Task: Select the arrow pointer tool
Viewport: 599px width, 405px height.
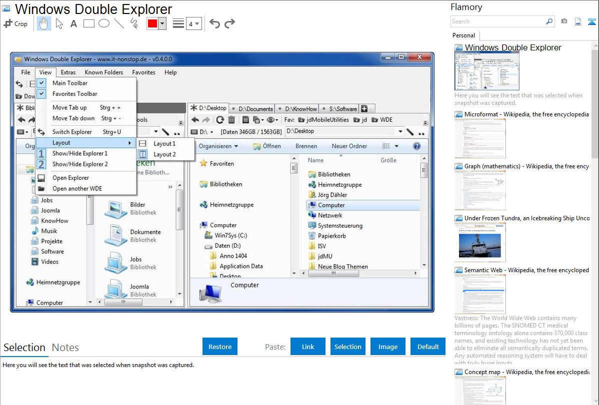Action: tap(59, 23)
